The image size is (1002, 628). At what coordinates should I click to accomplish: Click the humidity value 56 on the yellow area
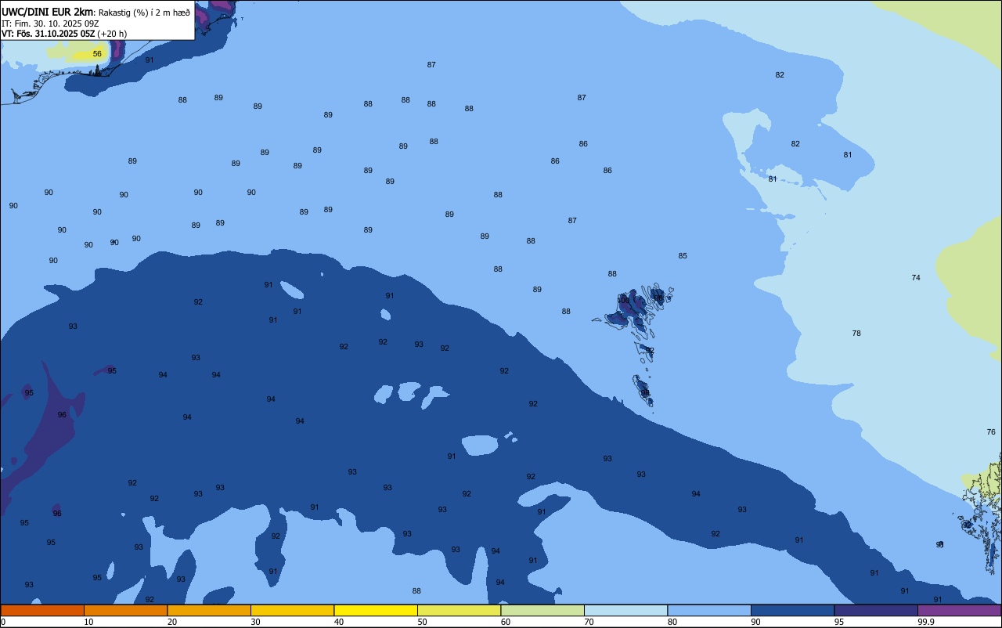click(97, 54)
